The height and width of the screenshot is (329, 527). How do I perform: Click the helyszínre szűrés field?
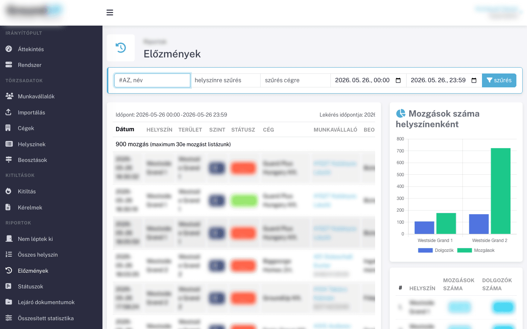tap(225, 80)
